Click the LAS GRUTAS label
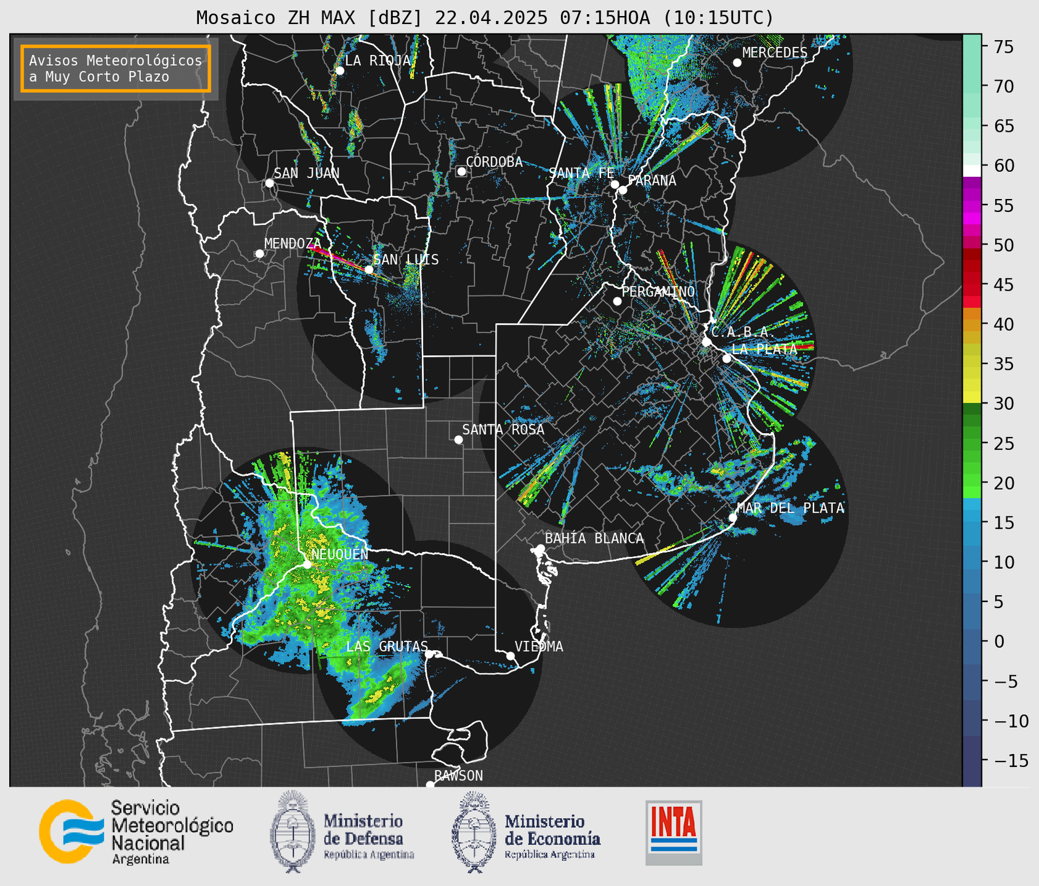 (387, 646)
